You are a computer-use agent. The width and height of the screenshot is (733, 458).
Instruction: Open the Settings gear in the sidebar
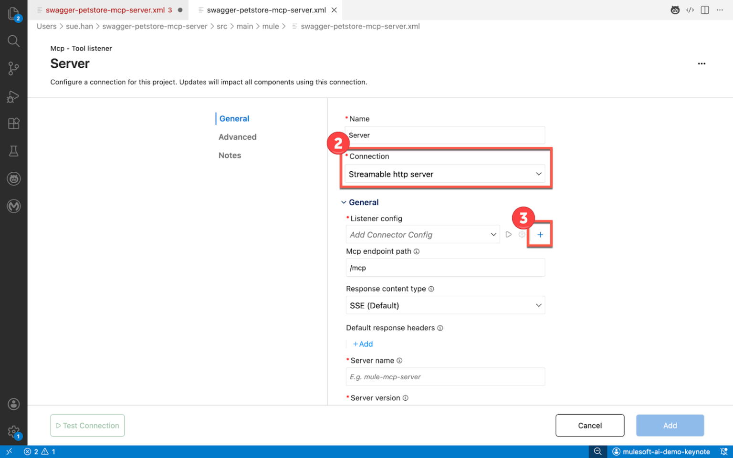click(x=13, y=431)
